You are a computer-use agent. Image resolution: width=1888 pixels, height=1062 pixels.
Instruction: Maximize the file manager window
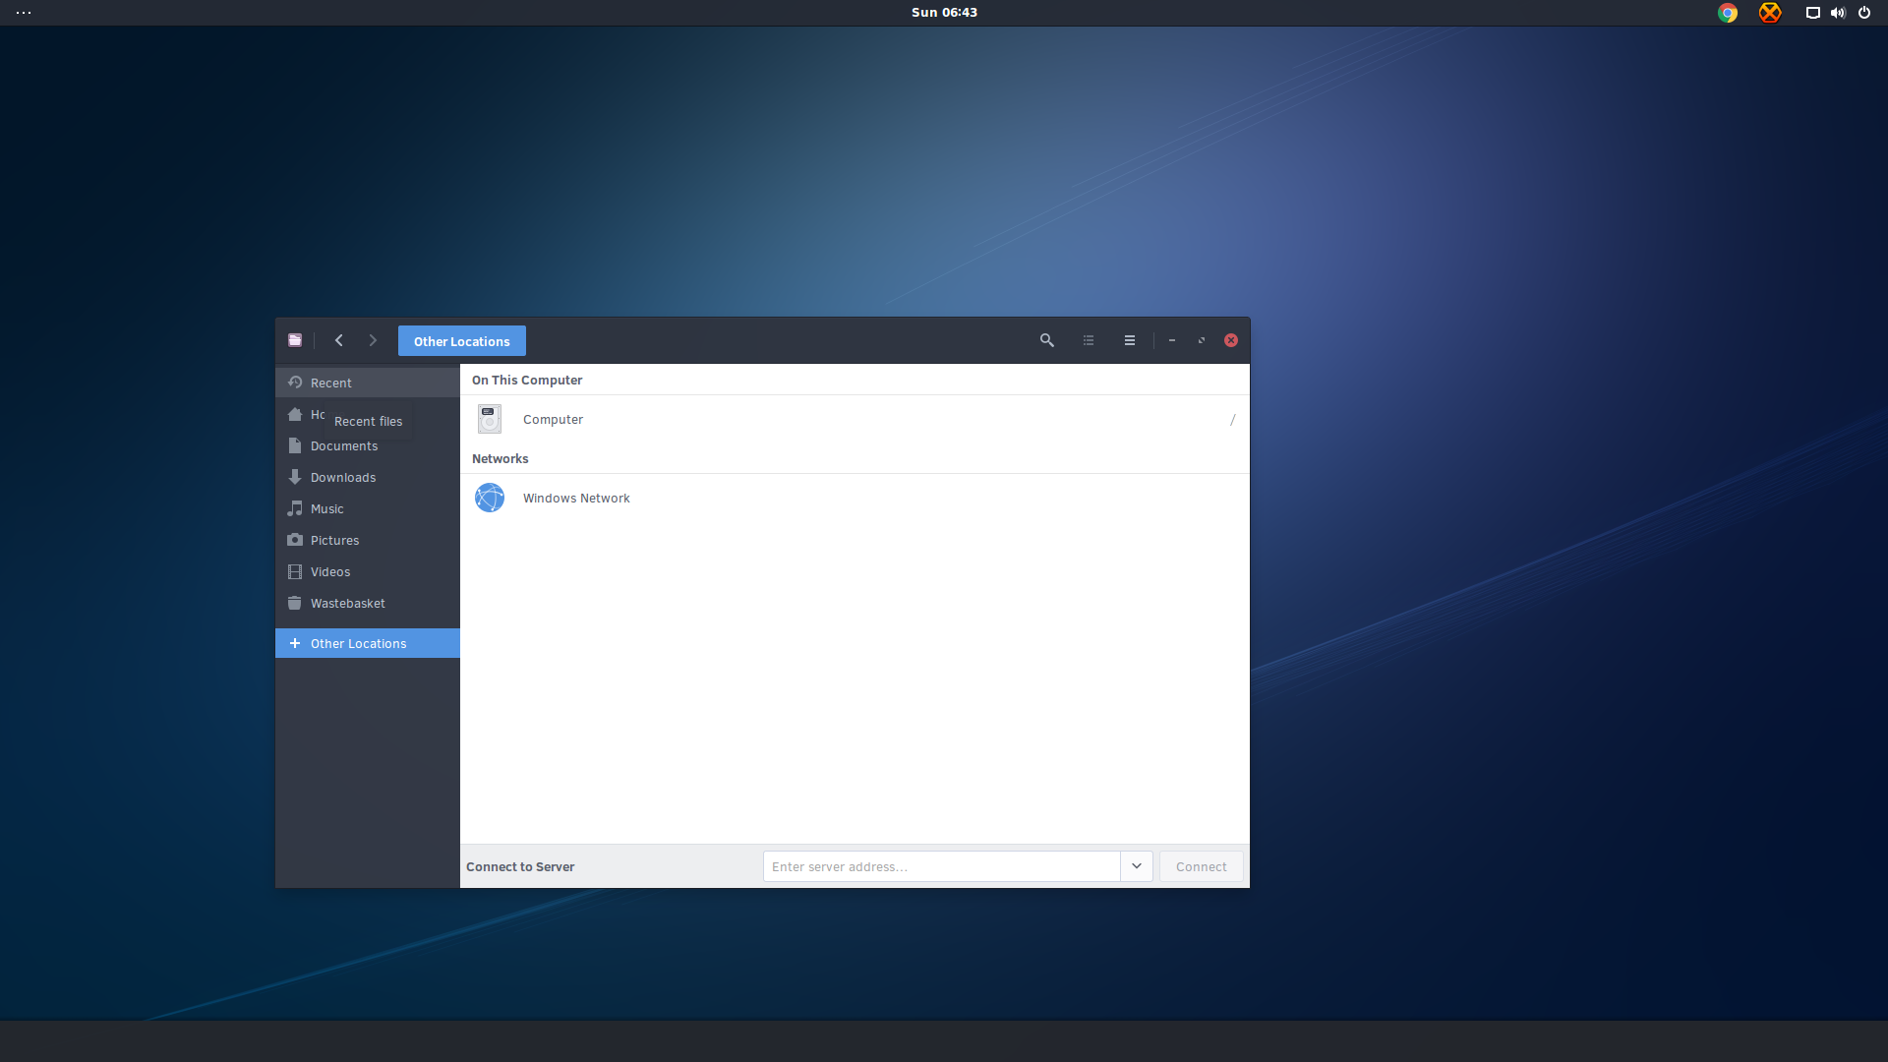tap(1202, 340)
